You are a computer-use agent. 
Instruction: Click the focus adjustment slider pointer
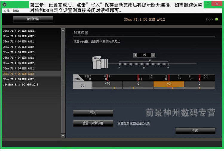pos(150,61)
